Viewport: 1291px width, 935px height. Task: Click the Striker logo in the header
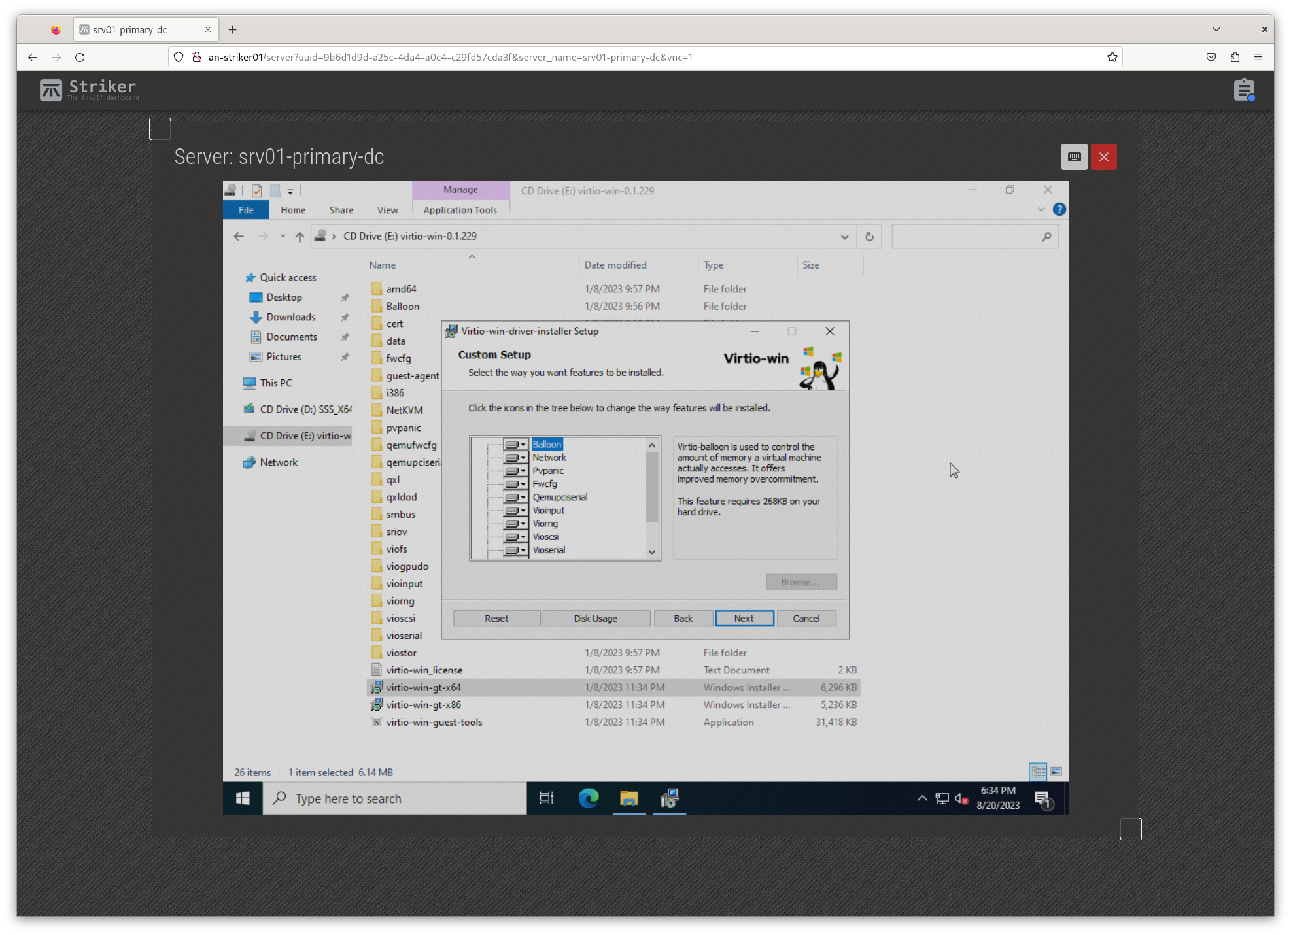coord(89,90)
